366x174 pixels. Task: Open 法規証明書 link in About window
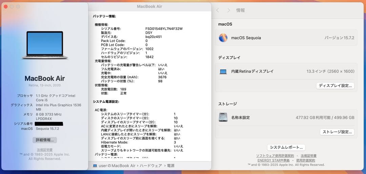[x=45, y=150]
